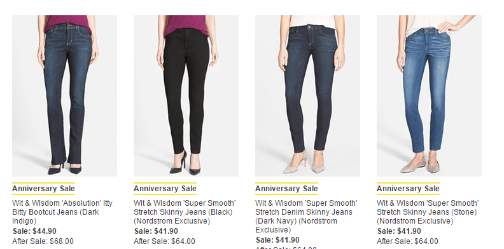Open the black skinny jeans product photo
504x249 pixels.
(x=186, y=96)
